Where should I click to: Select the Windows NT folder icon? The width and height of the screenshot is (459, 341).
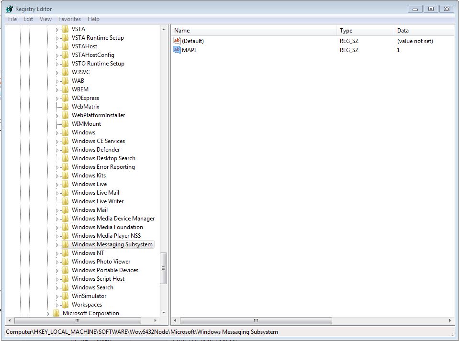[x=66, y=253]
